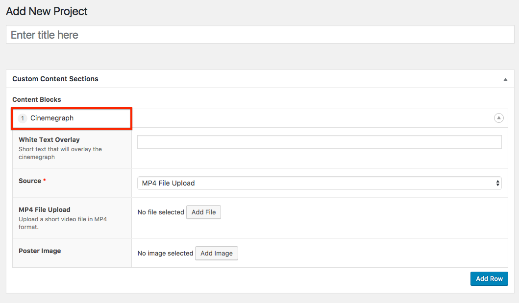Collapse the Cinemegraph row using circle arrow icon
Image resolution: width=519 pixels, height=303 pixels.
click(x=498, y=118)
